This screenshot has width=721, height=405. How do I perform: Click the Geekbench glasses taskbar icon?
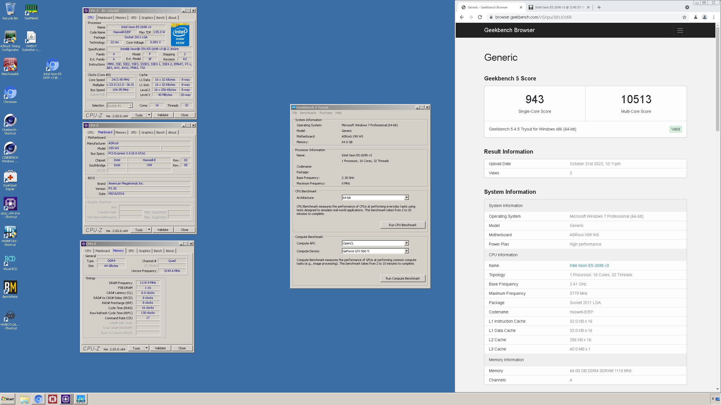(81, 399)
